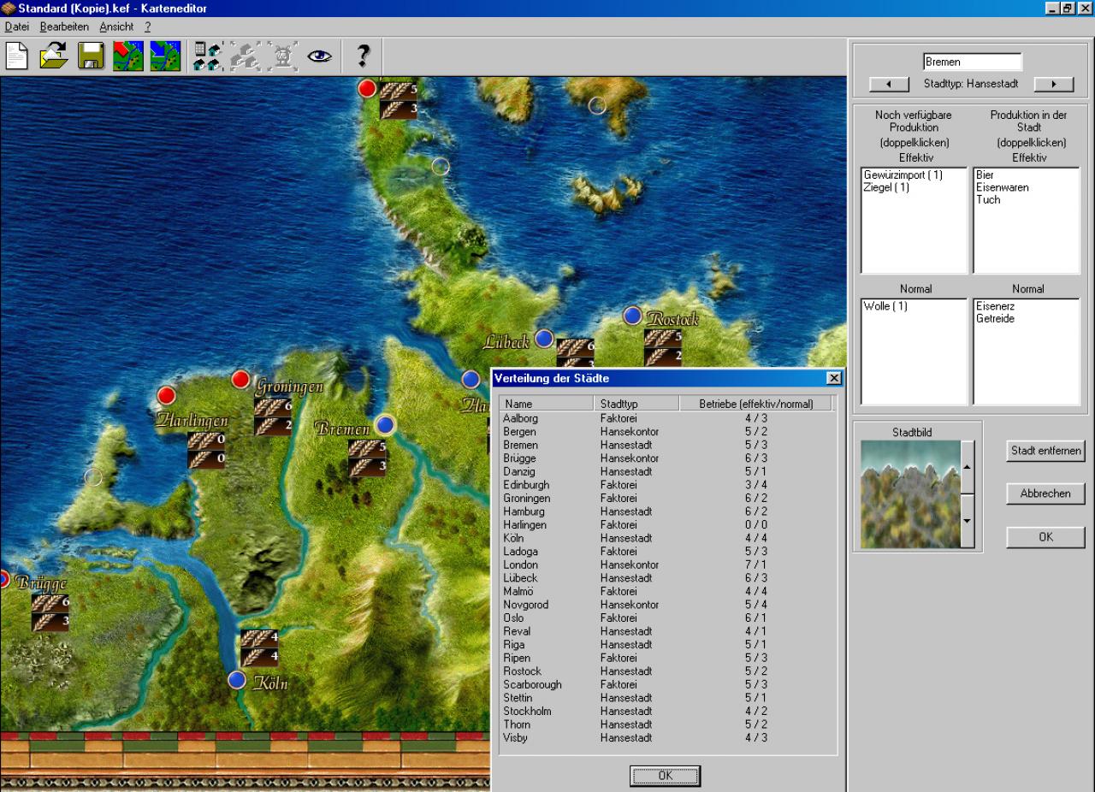Close the Verteilung der Städte dialog

(834, 378)
